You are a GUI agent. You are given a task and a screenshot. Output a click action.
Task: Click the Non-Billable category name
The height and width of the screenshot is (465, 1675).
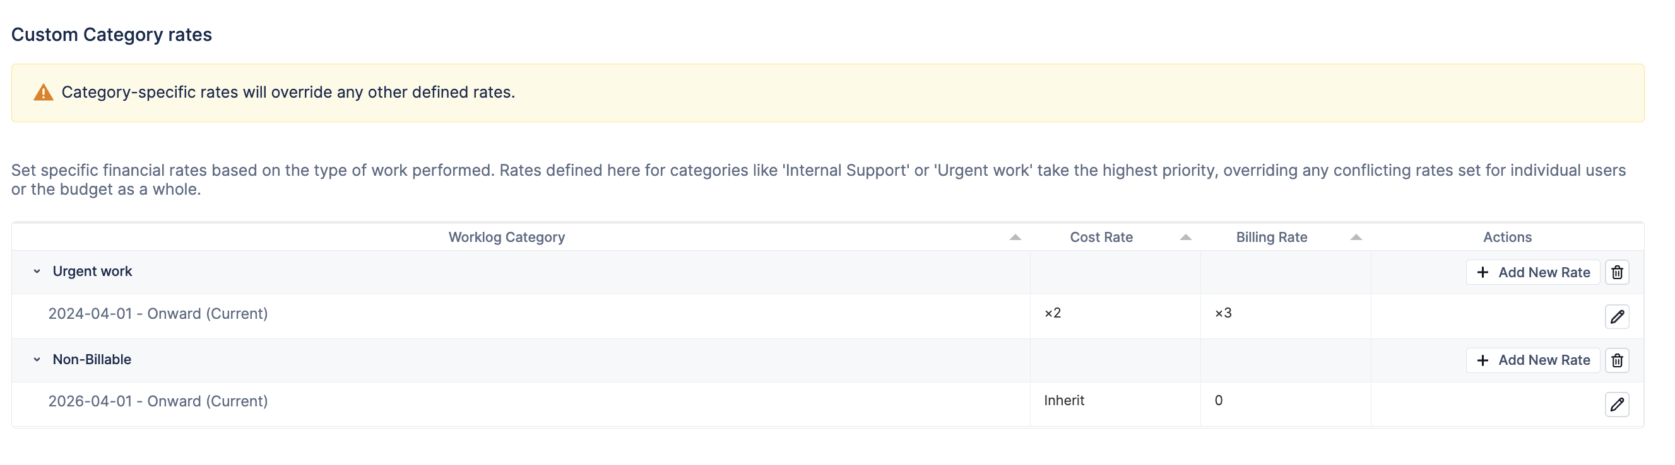click(x=92, y=359)
